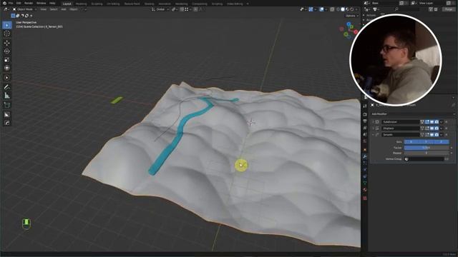
Task: Click the Blender logo menu icon
Action: (x=4, y=3)
